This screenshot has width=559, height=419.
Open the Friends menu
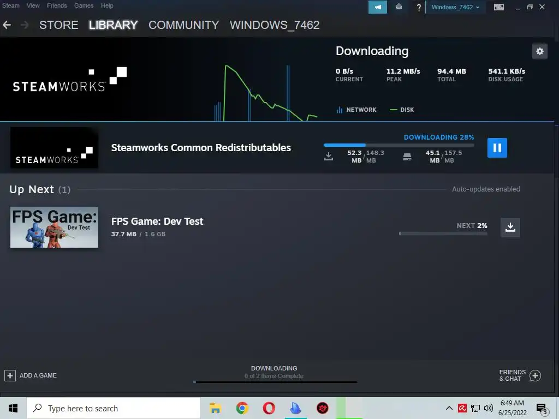coord(57,5)
